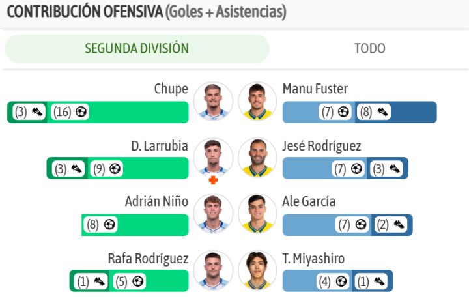Click D. Larrubia's player avatar
Image resolution: width=469 pixels, height=303 pixels.
pyautogui.click(x=213, y=157)
